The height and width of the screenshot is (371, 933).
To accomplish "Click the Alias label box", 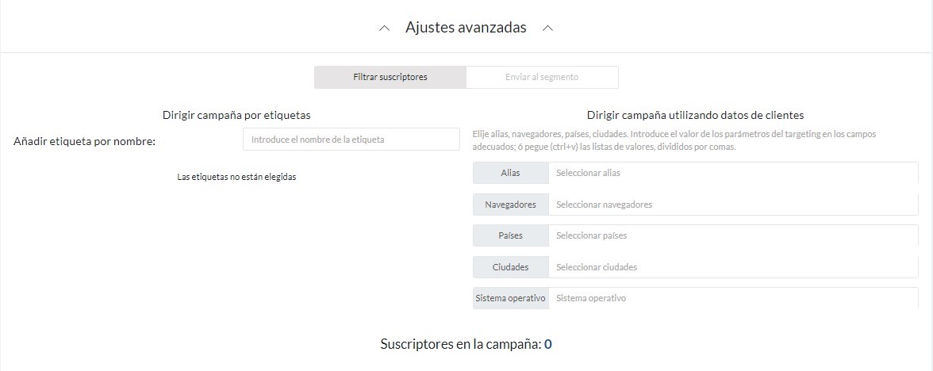I will (511, 173).
